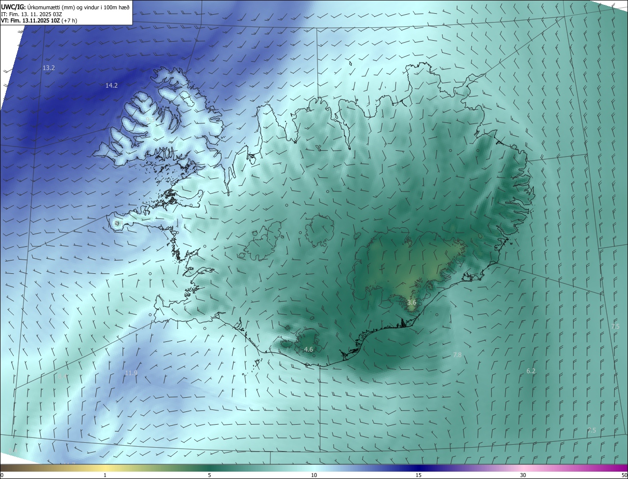Screen dimensions: 628x479
Task: Click the 13.2 precipitation value label
Action: click(x=49, y=68)
